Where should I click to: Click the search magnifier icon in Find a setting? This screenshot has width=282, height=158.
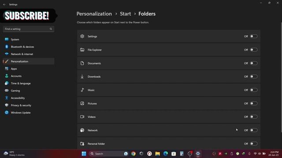tap(51, 29)
